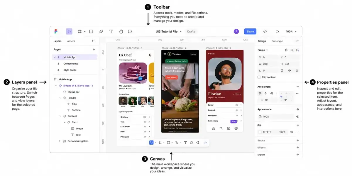Screen dimensions: 352x176
Task: Open the Figma main menu logo
Action: [56, 31]
